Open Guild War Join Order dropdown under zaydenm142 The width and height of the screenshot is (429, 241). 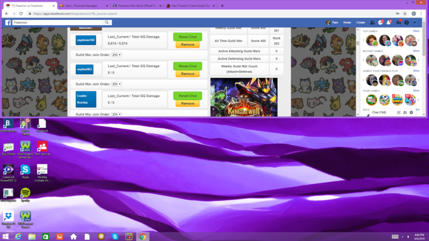click(116, 55)
